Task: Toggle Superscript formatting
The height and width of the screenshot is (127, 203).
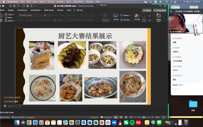Action: 35,20
